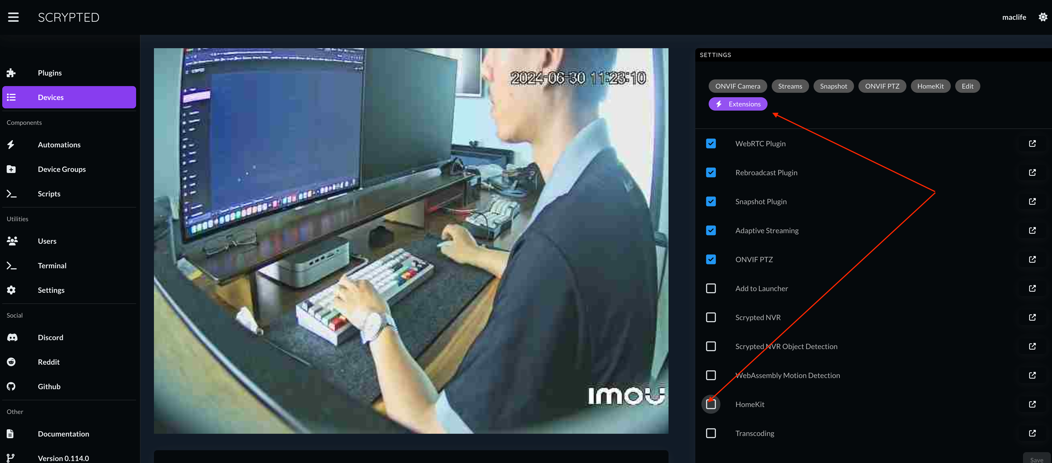1052x463 pixels.
Task: Open the Plugins section icon
Action: 11,73
